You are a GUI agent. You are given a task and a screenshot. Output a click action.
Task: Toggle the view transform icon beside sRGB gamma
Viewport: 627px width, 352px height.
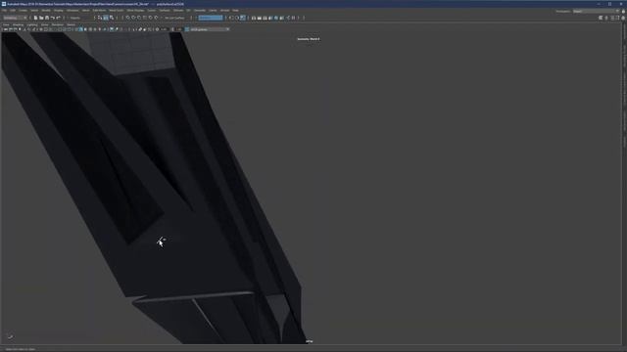(x=187, y=29)
